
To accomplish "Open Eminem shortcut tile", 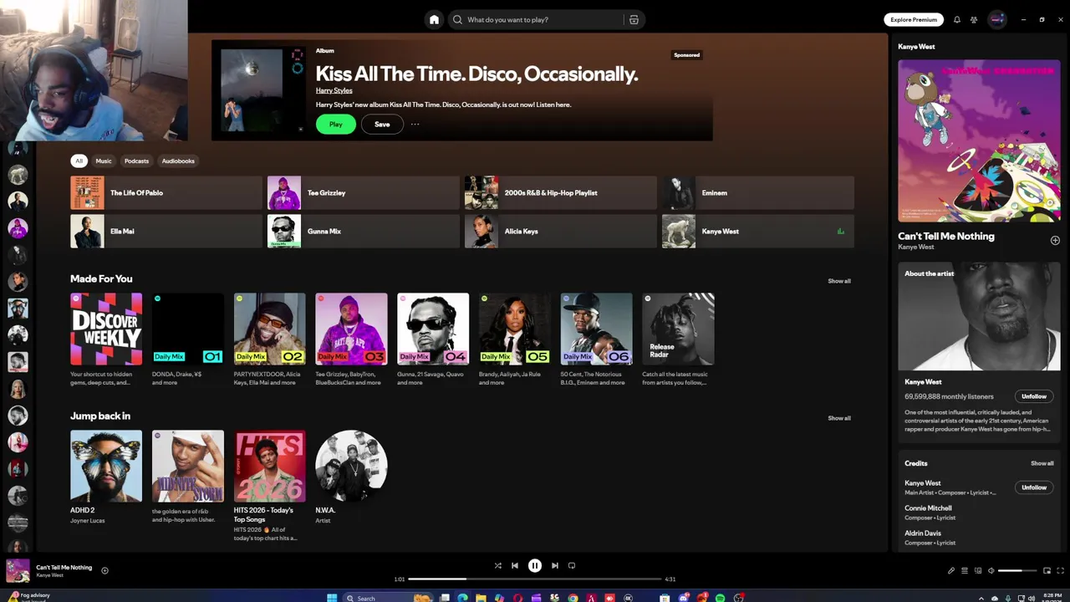I will point(758,192).
